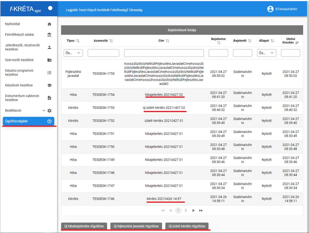Click the Cím filter input field
Image resolution: width=309 pixels, height=233 pixels.
click(164, 53)
